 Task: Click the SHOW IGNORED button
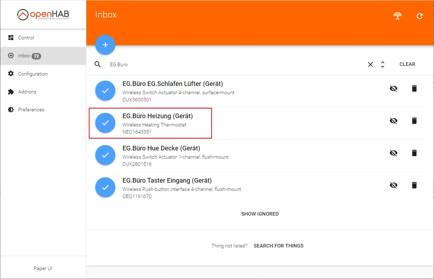tap(260, 214)
